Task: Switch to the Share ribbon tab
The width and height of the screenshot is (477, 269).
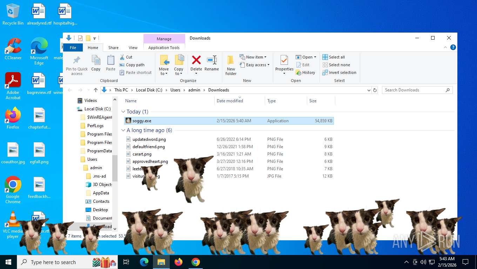Action: (x=113, y=48)
